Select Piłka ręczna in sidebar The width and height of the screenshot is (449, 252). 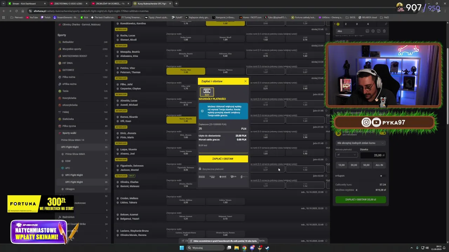(x=83, y=126)
